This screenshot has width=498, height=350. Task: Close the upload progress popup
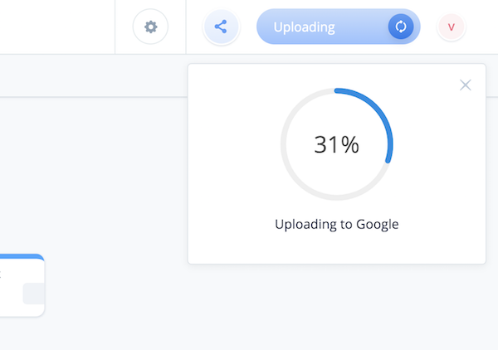(x=466, y=85)
